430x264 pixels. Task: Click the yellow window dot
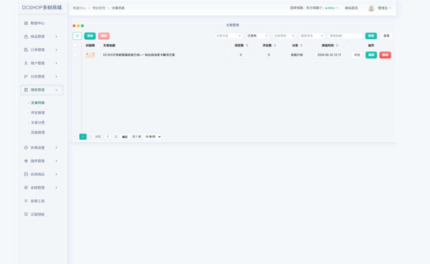[x=78, y=26]
